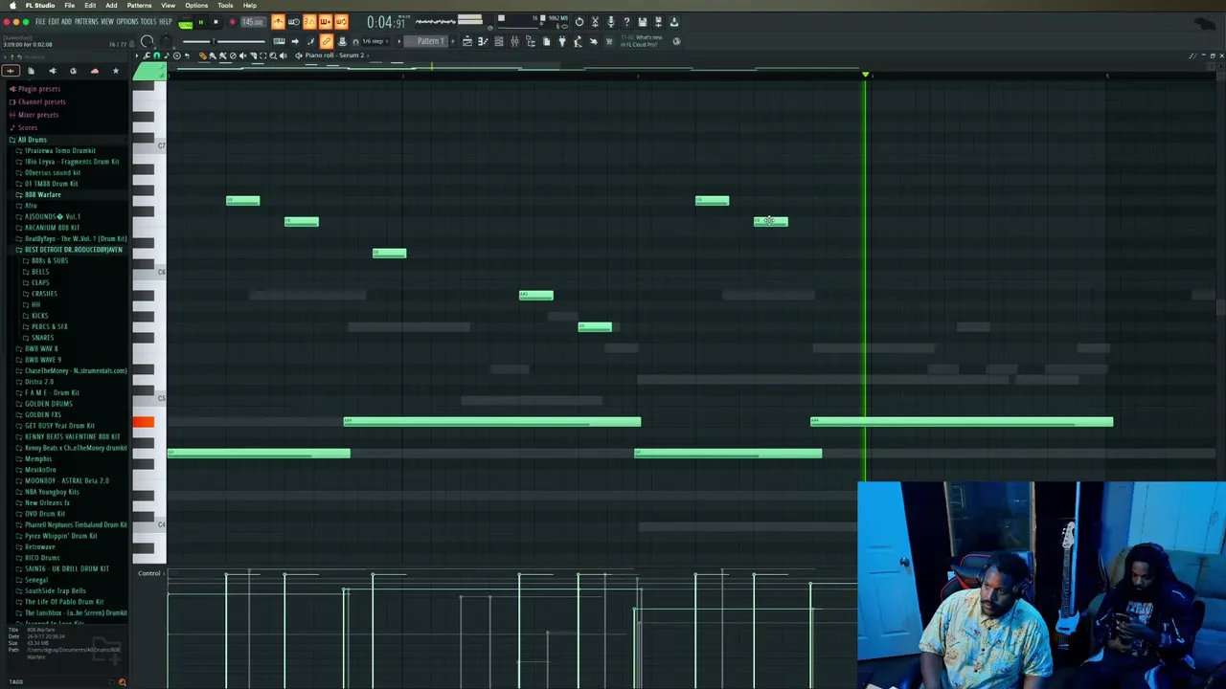The image size is (1226, 689).
Task: Click the save project disk icon
Action: pyautogui.click(x=642, y=22)
